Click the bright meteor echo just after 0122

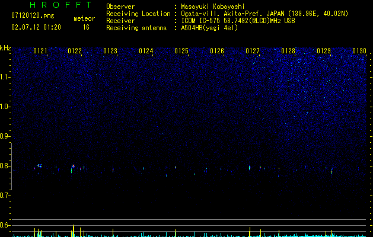coord(74,166)
